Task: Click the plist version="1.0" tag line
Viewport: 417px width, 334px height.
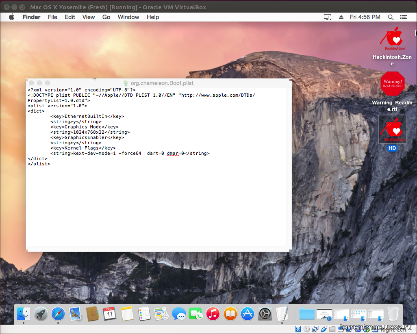Action: (57, 106)
